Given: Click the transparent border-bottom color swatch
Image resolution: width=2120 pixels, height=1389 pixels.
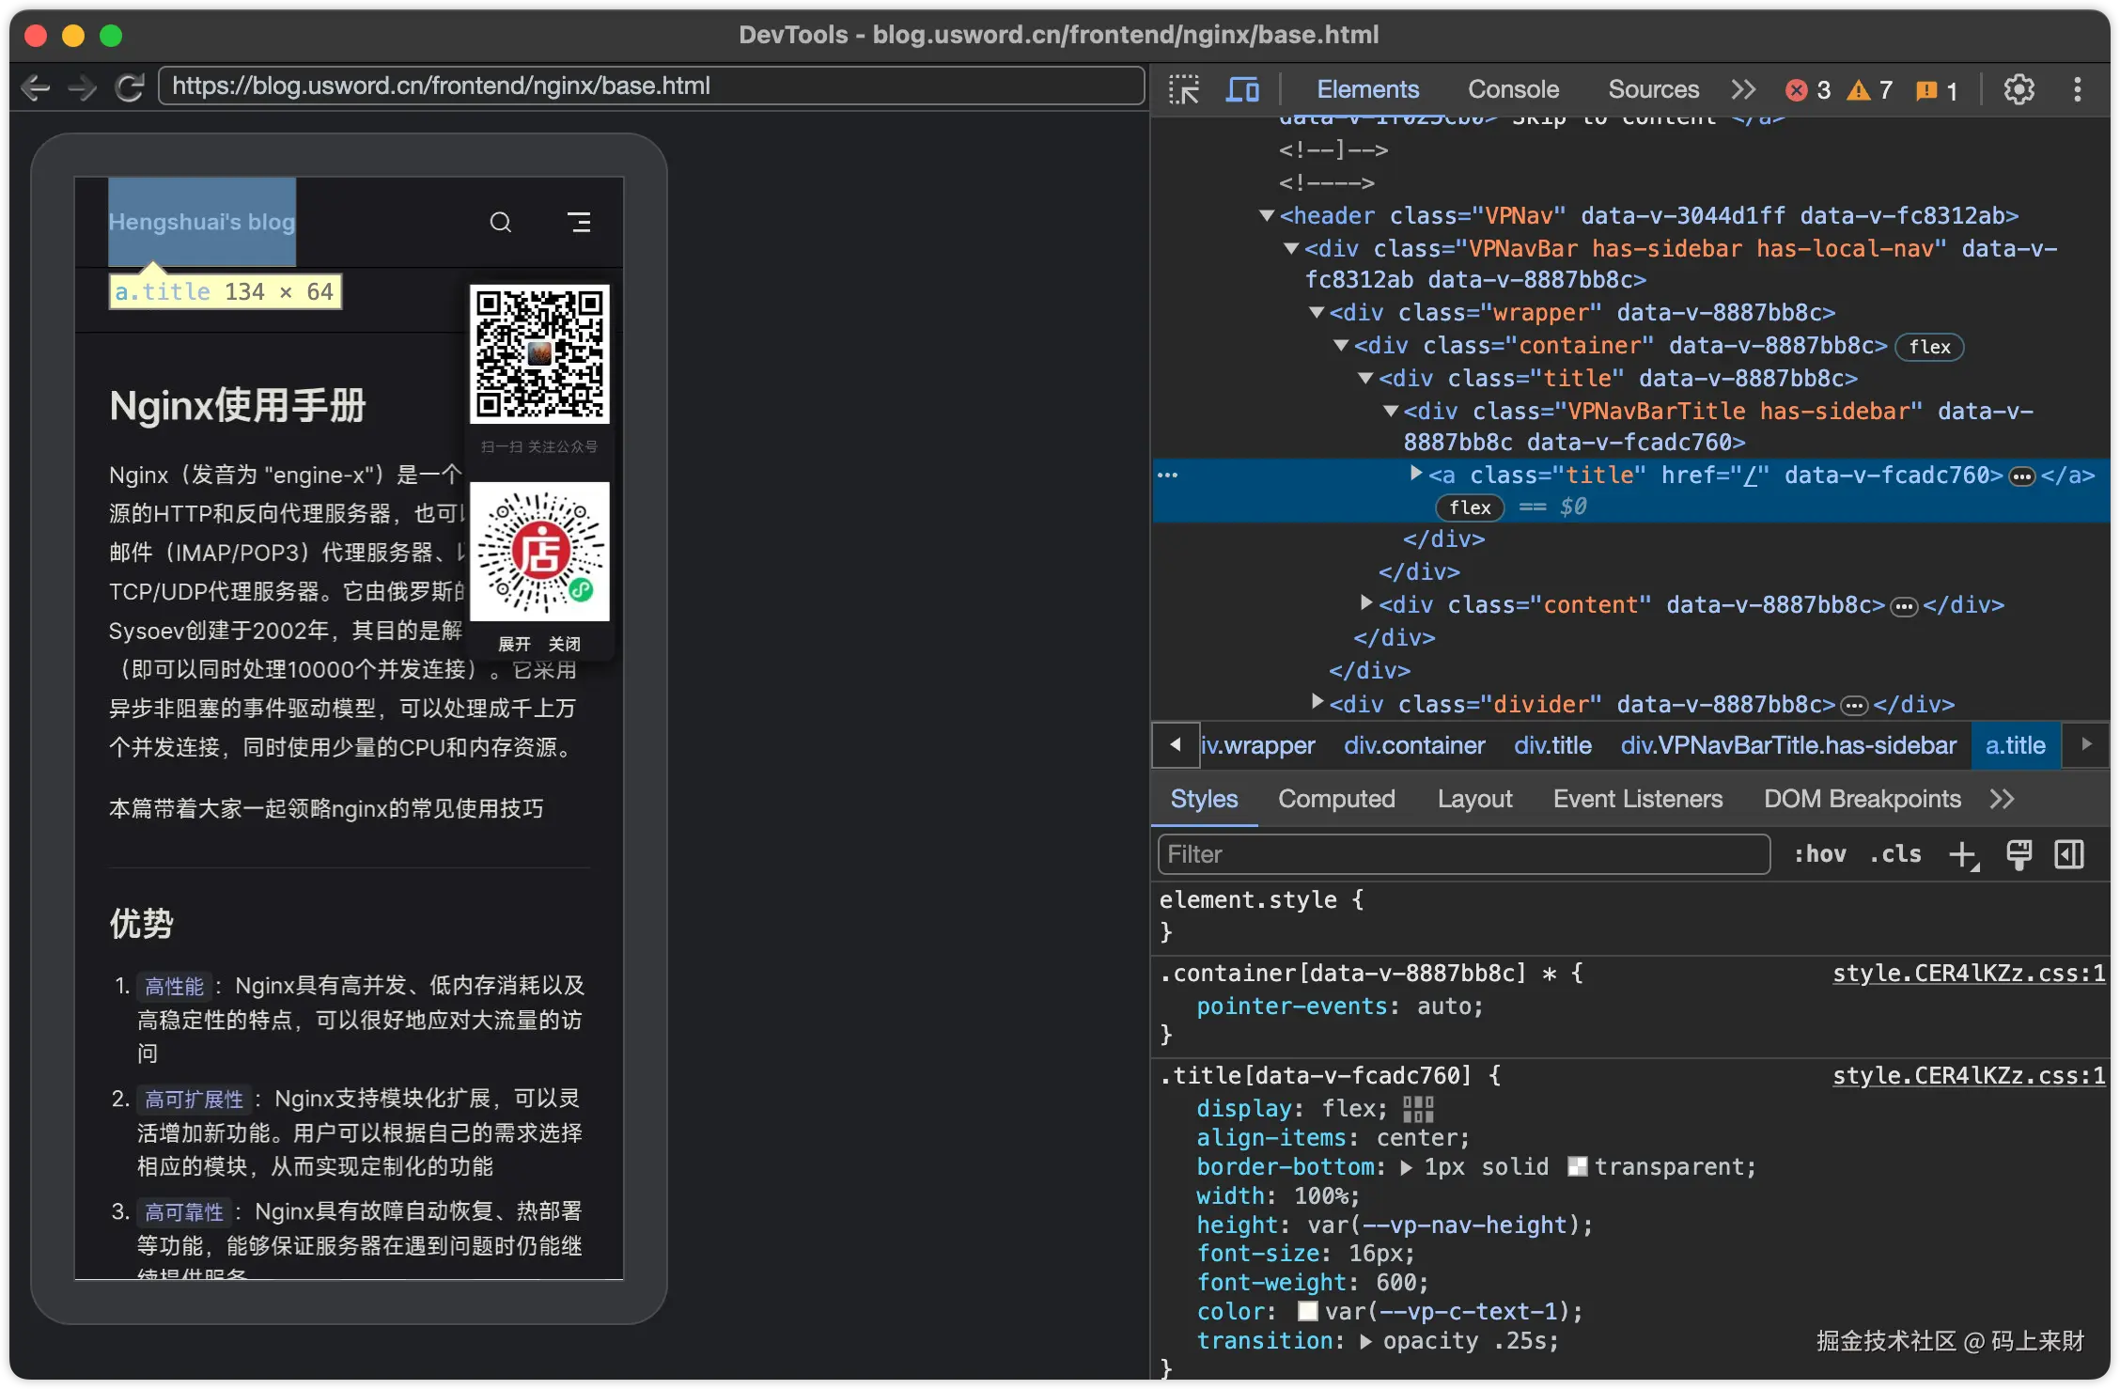Looking at the screenshot, I should [1578, 1166].
